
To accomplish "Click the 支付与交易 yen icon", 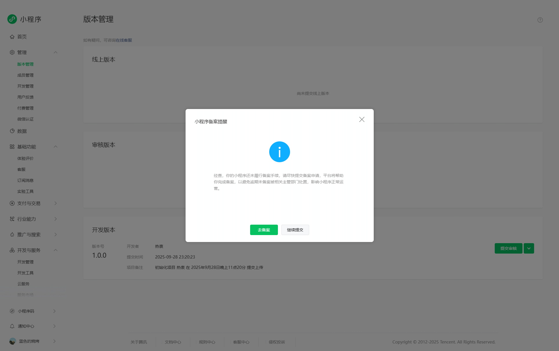I will [12, 203].
